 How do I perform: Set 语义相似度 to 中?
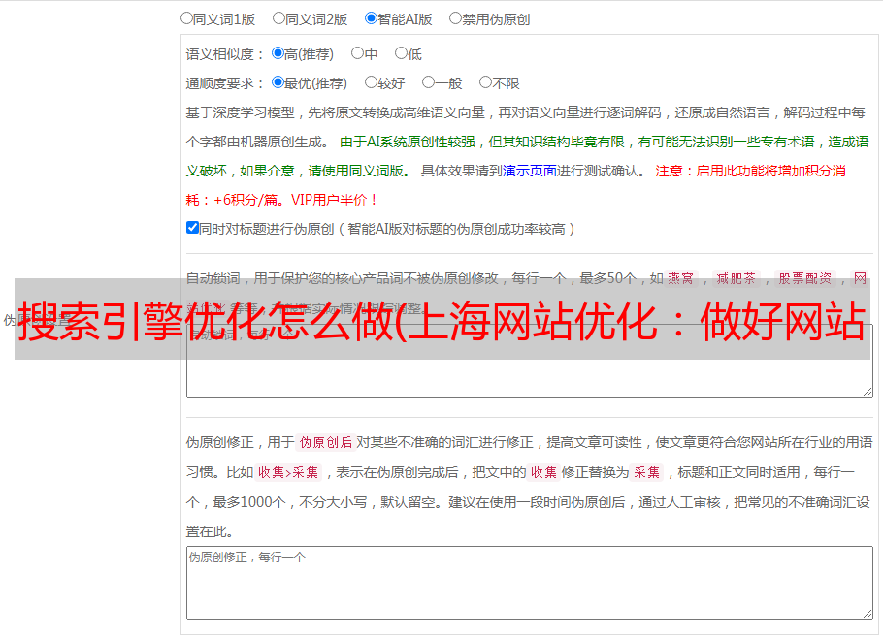[357, 53]
